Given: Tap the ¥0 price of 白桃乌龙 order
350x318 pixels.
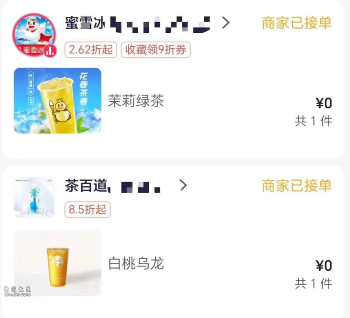Looking at the screenshot, I should (324, 266).
